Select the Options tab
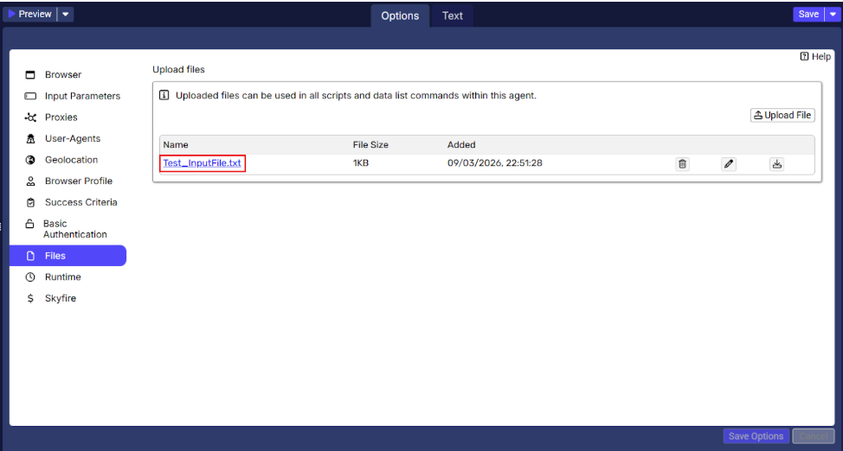 [400, 16]
